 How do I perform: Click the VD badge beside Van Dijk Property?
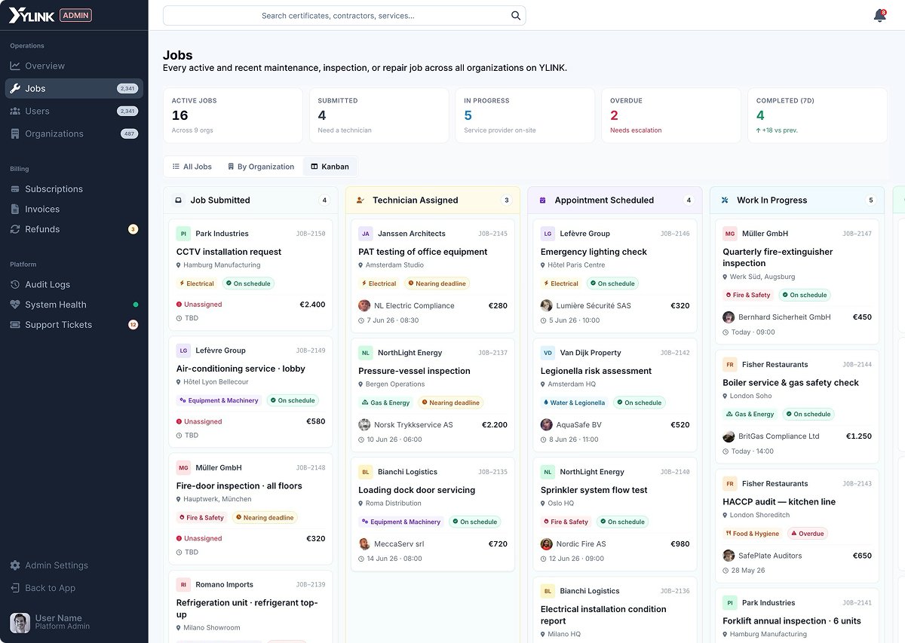(548, 353)
